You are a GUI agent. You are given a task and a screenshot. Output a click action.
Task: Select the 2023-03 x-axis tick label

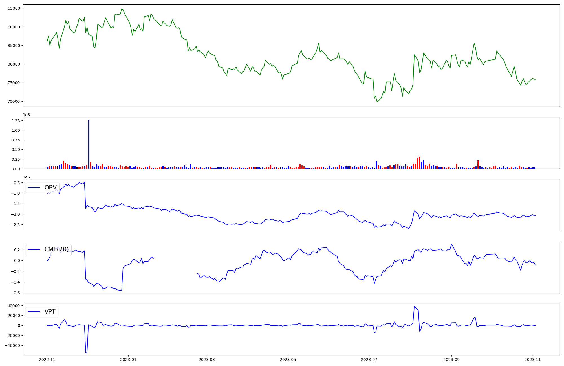tap(207, 359)
